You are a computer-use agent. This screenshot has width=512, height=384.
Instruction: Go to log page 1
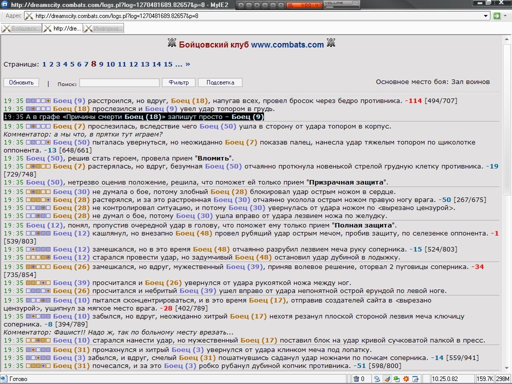pos(44,64)
